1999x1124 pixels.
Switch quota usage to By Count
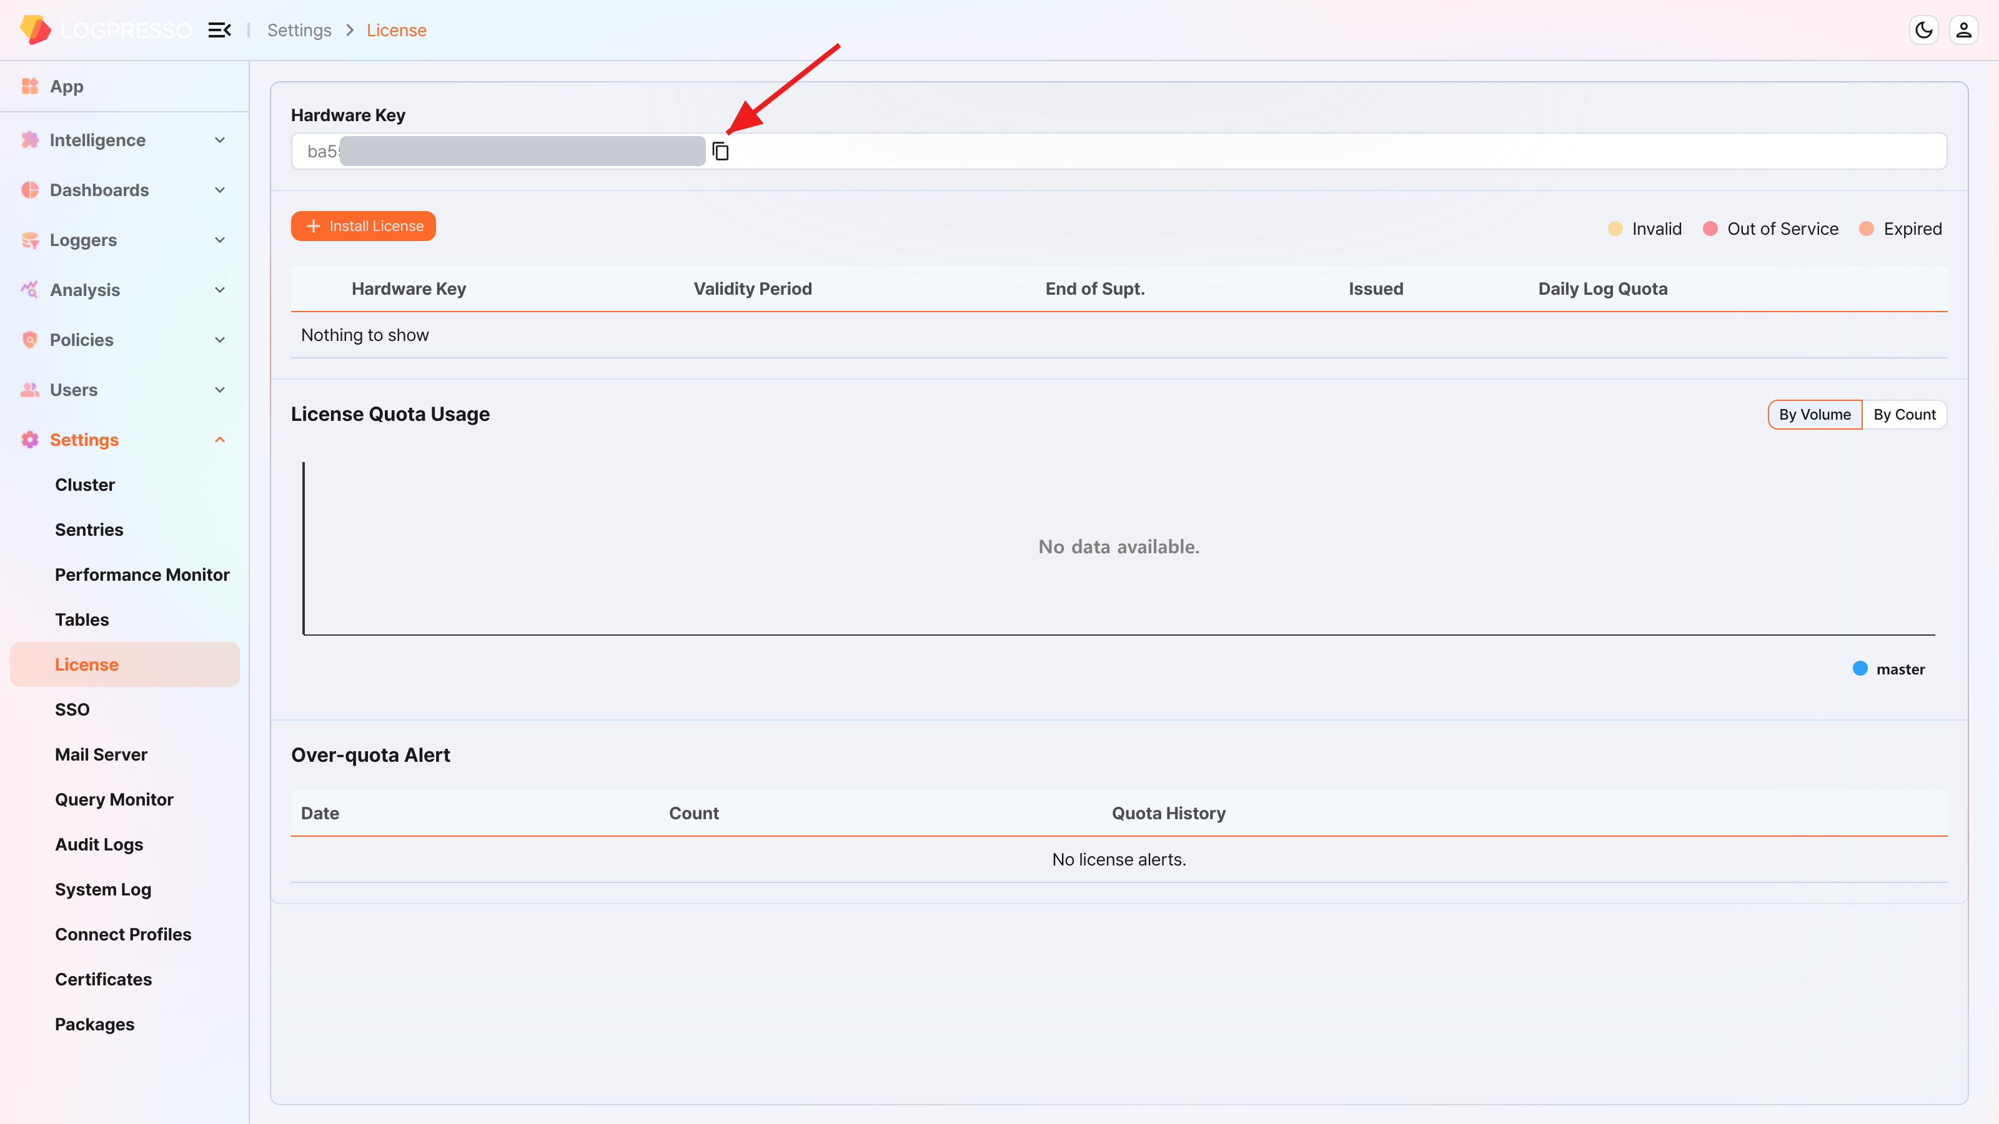pos(1904,414)
